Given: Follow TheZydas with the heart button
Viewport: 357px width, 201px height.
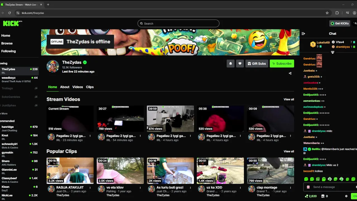Looking at the screenshot, I should point(240,64).
